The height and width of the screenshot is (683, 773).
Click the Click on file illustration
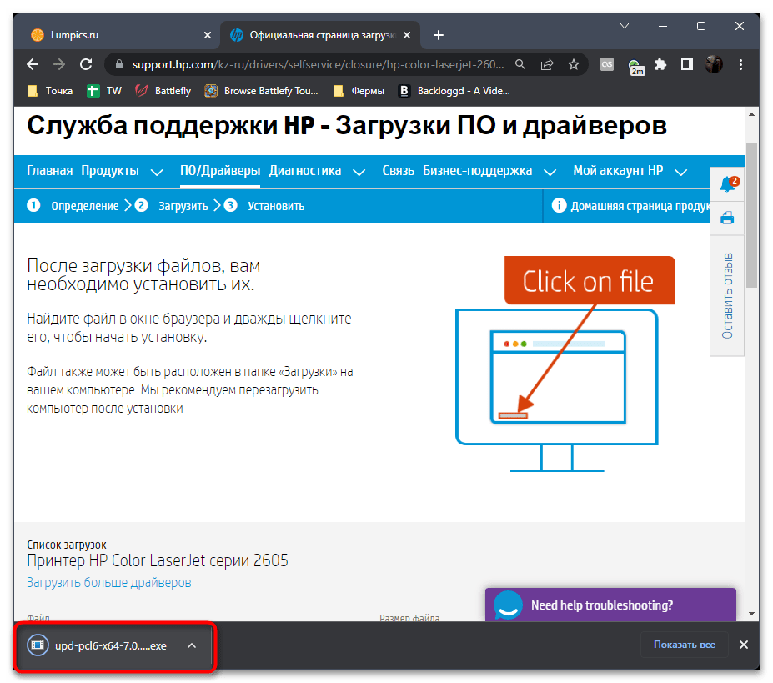565,364
